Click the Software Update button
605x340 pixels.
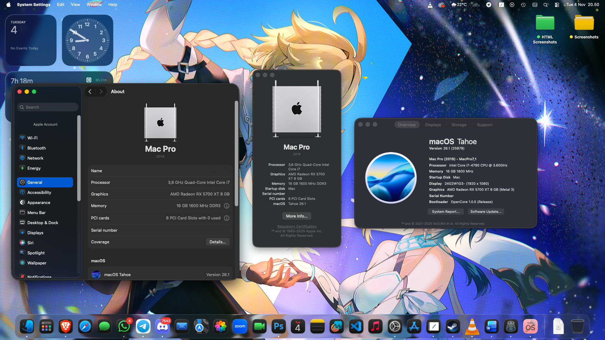486,212
